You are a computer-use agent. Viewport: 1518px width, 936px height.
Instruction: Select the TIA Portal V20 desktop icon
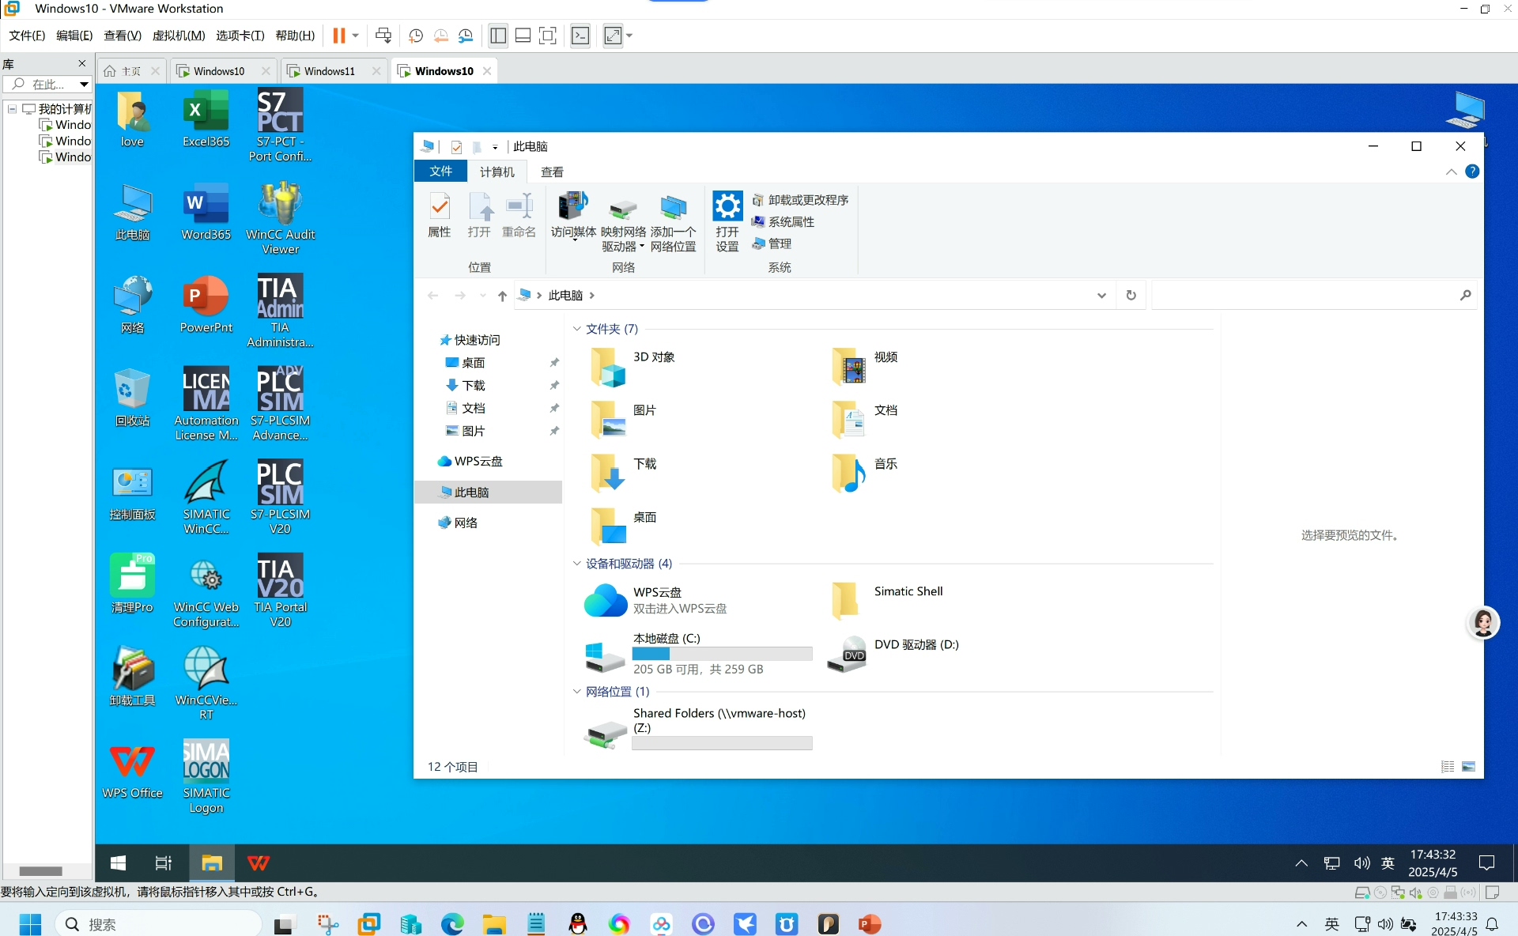280,591
